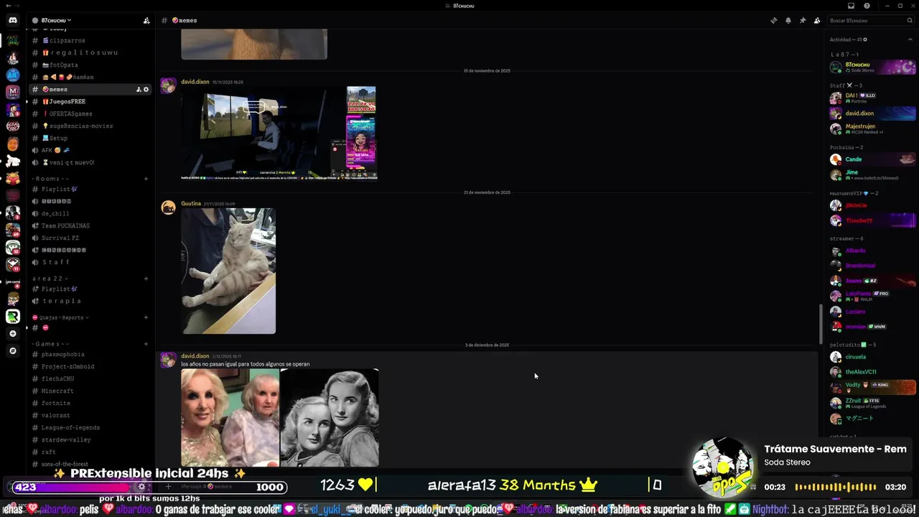Open member Majestrujen profile
The image size is (919, 517).
coord(872,129)
